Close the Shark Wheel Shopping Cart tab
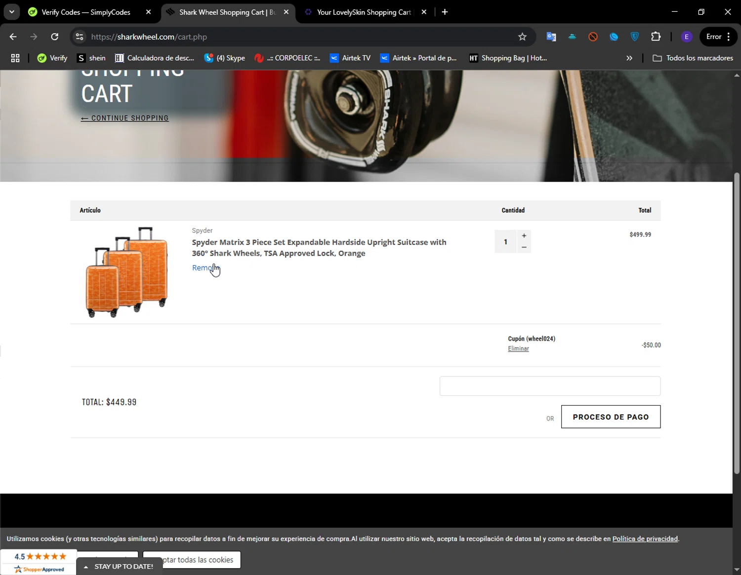The image size is (741, 575). point(286,12)
